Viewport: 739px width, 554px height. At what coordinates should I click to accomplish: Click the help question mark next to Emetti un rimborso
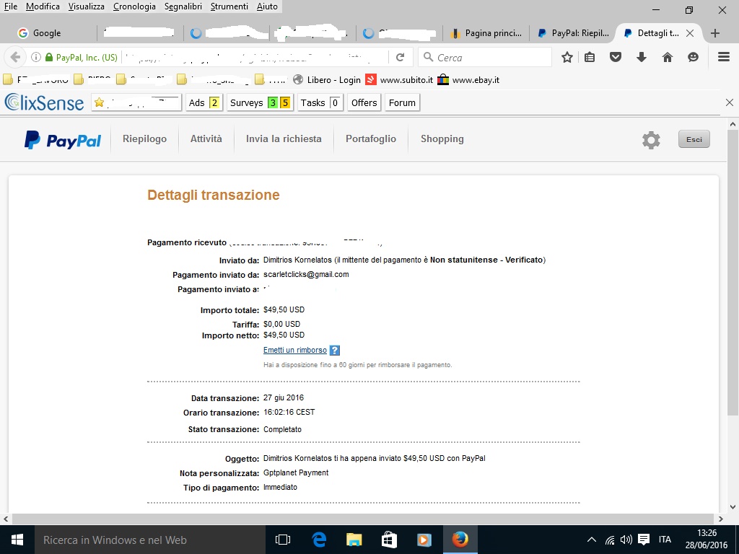point(335,351)
